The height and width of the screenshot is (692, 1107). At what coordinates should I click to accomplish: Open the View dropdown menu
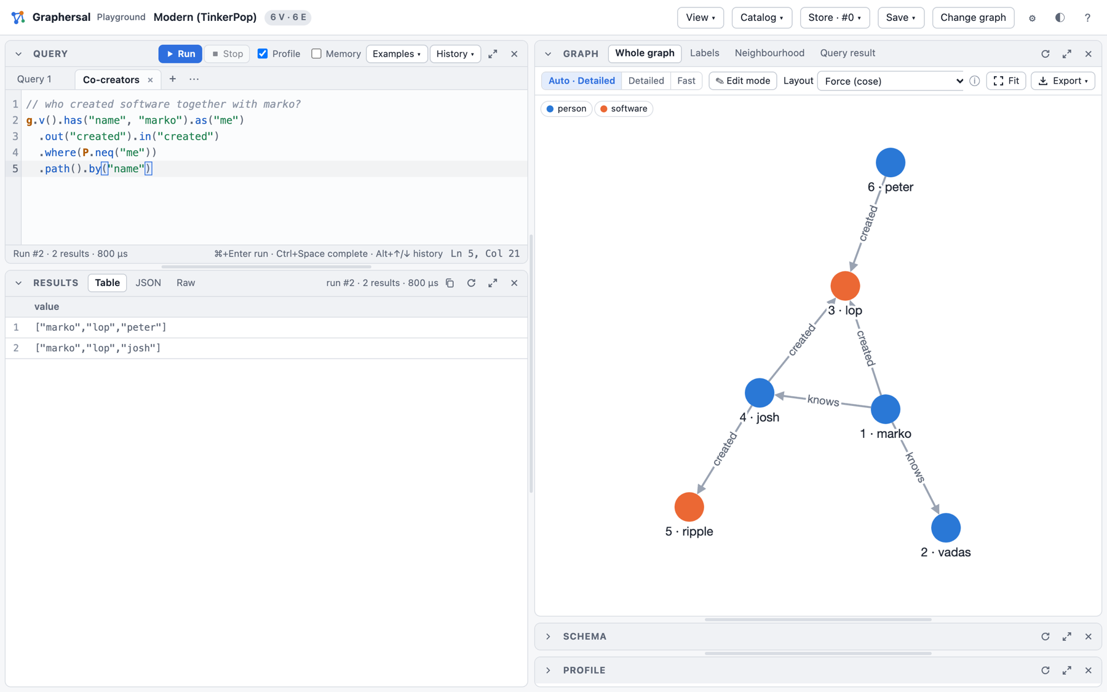[x=700, y=18]
